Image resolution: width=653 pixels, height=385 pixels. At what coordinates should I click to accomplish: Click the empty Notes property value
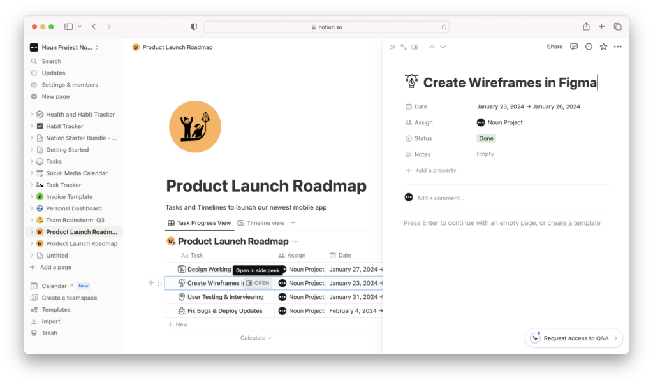[485, 154]
